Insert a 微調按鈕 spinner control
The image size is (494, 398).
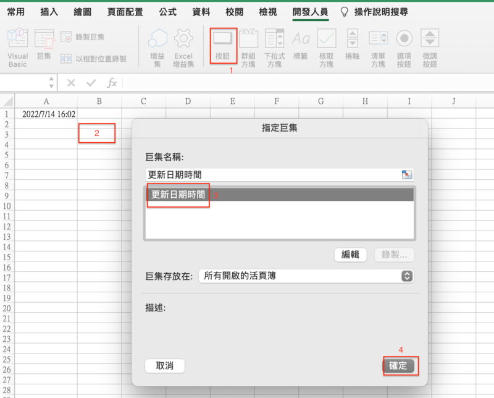click(430, 48)
